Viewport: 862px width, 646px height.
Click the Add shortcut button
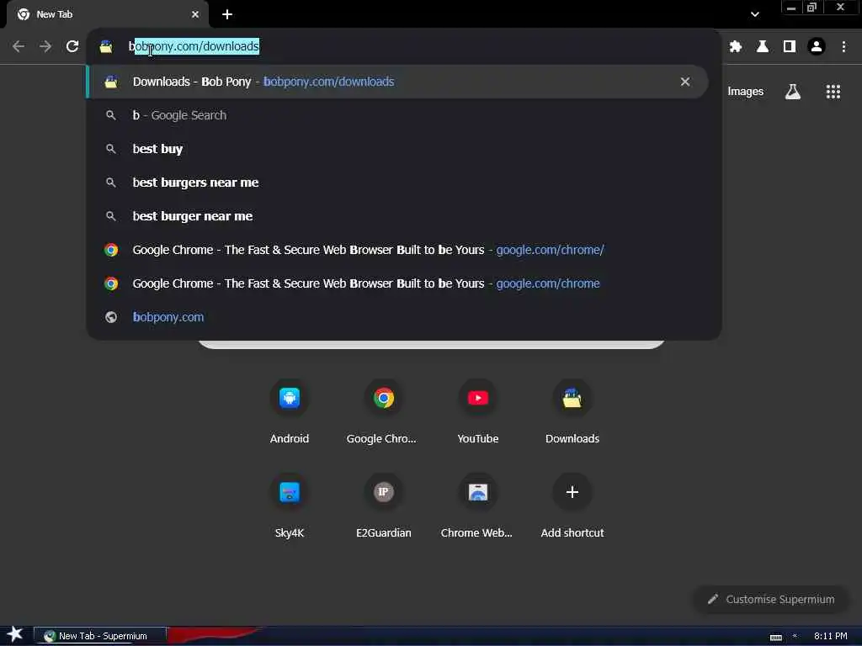coord(572,505)
